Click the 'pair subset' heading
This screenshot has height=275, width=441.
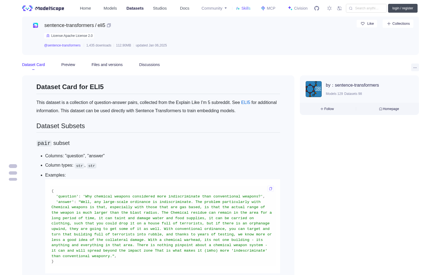53,143
